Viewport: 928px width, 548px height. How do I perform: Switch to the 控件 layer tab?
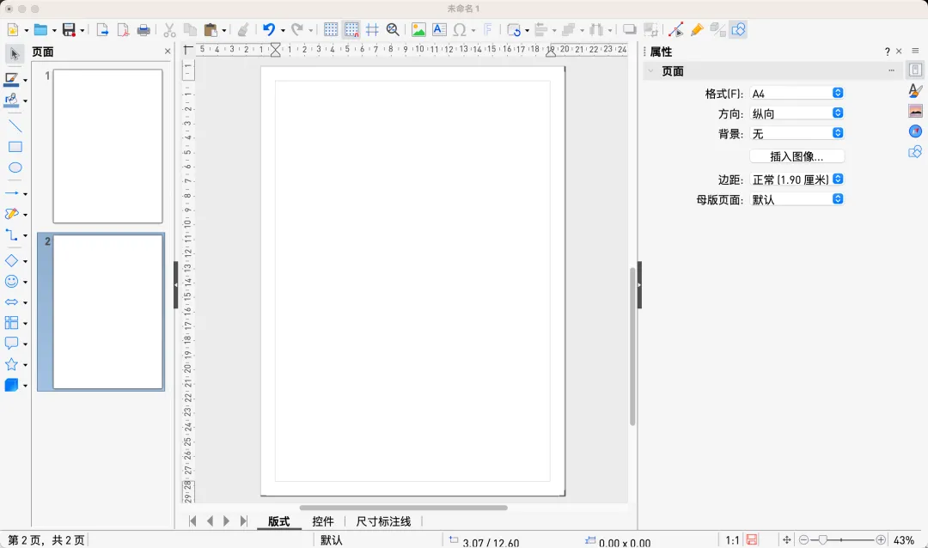point(323,521)
